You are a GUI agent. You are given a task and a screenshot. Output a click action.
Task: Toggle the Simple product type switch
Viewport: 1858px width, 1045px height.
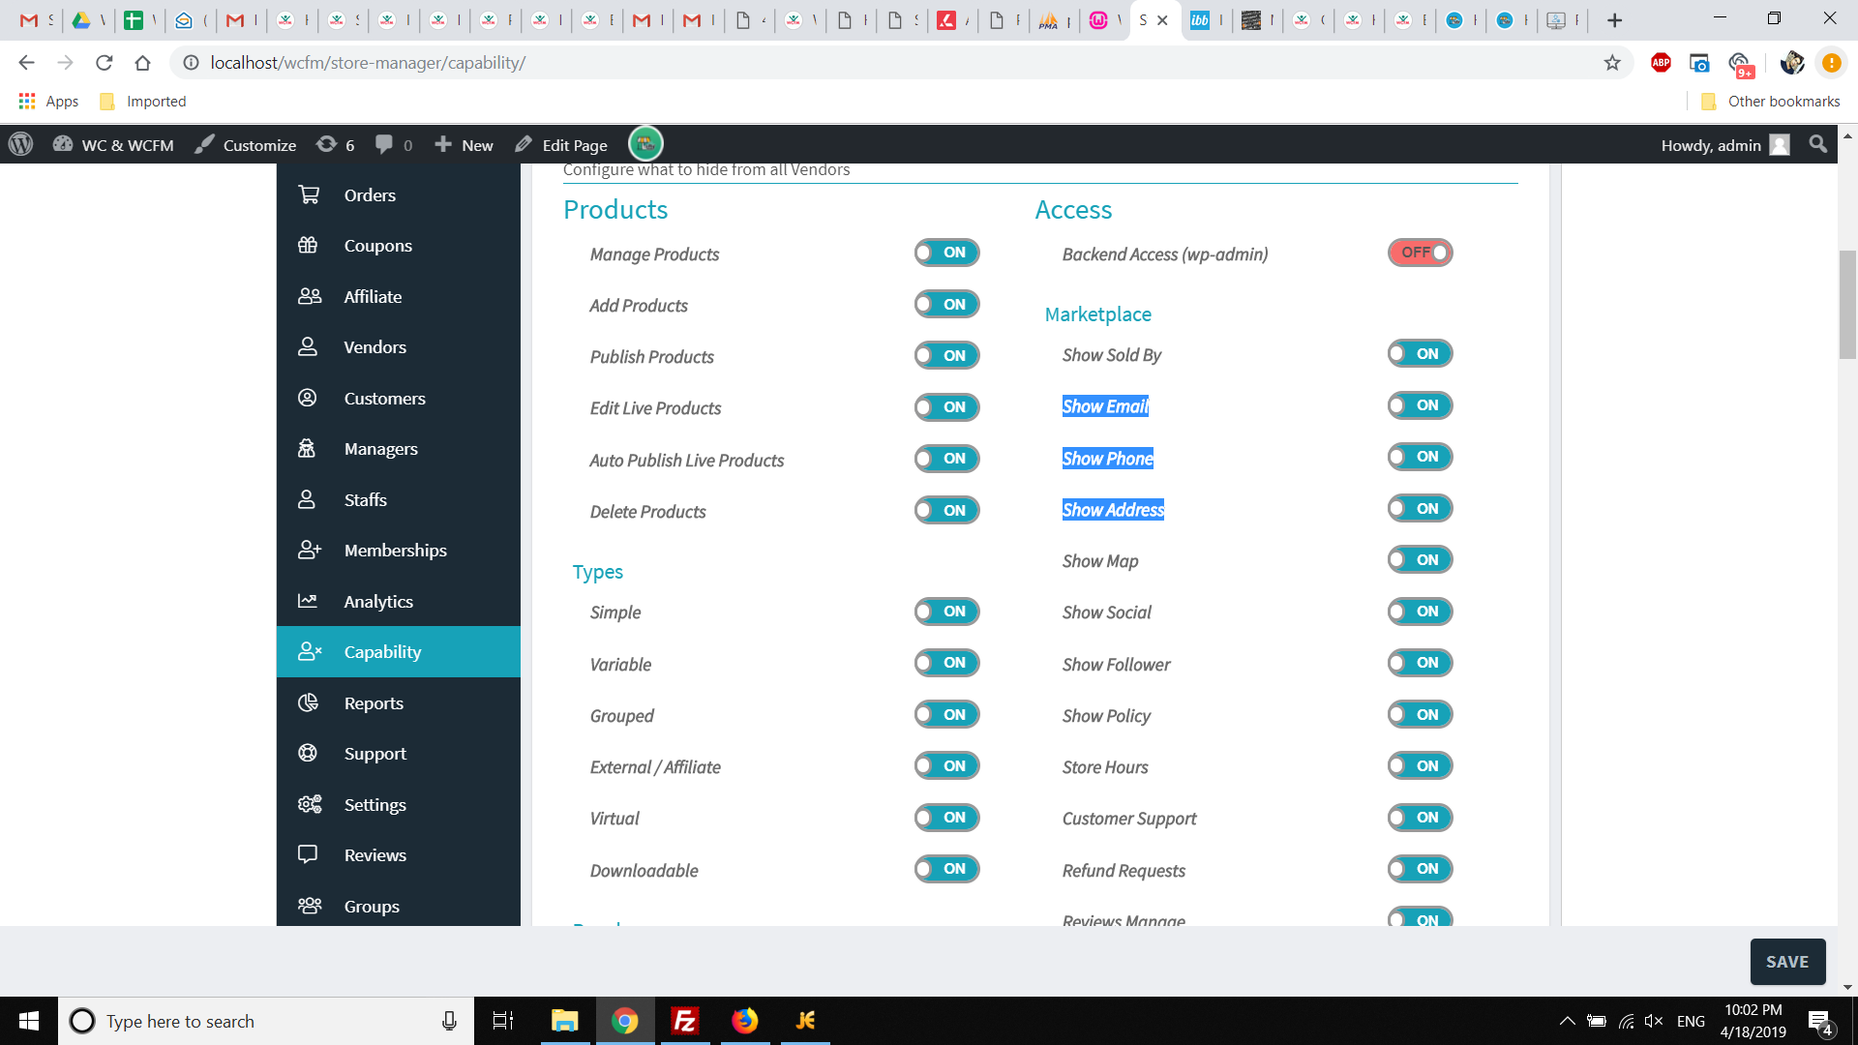pyautogui.click(x=946, y=612)
